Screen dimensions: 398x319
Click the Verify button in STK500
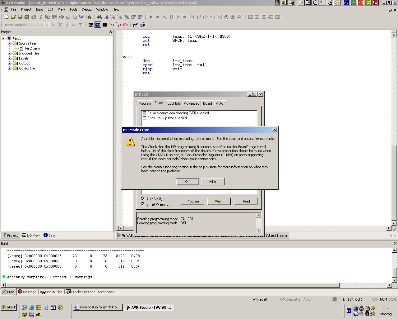[x=219, y=201]
